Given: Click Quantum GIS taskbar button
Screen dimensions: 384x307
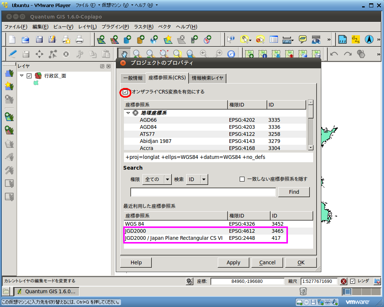Looking at the screenshot, I should (46, 291).
